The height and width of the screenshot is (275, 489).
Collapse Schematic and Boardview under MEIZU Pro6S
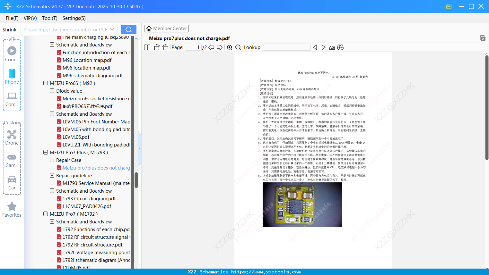(52, 114)
